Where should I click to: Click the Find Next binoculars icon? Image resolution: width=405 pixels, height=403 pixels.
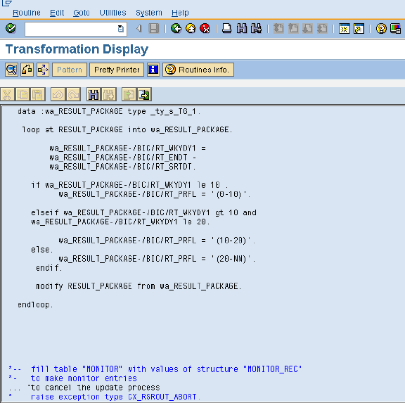pos(256,28)
